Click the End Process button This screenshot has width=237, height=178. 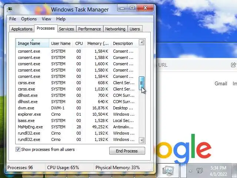[x=127, y=151]
